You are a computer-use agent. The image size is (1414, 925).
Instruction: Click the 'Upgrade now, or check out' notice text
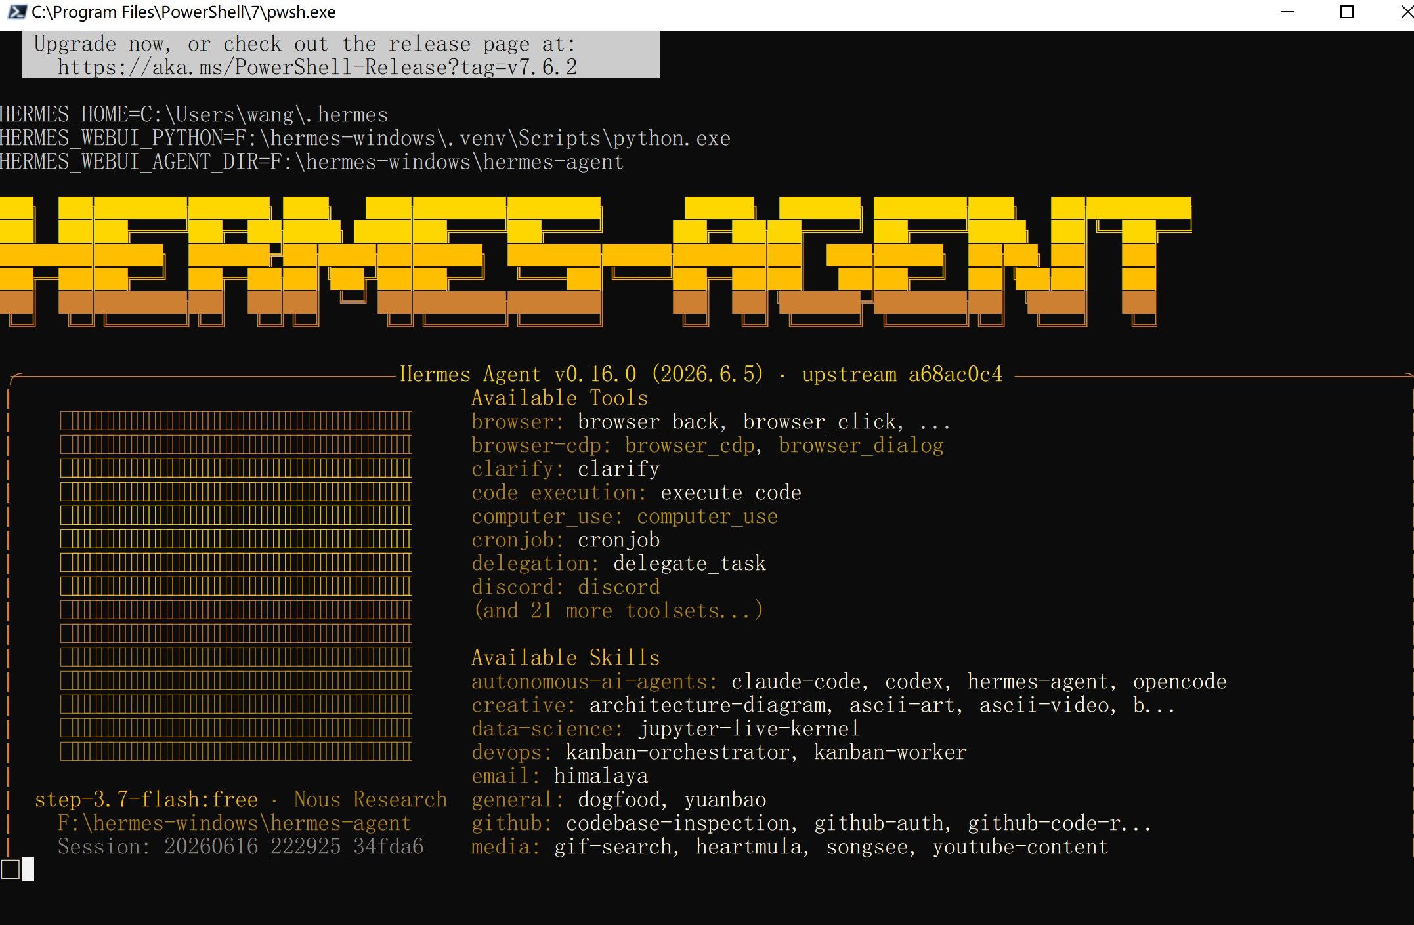305,44
